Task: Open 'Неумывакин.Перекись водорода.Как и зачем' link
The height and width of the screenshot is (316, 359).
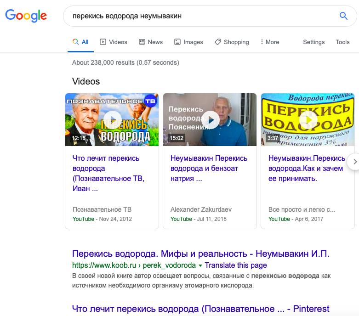Action: pos(307,168)
